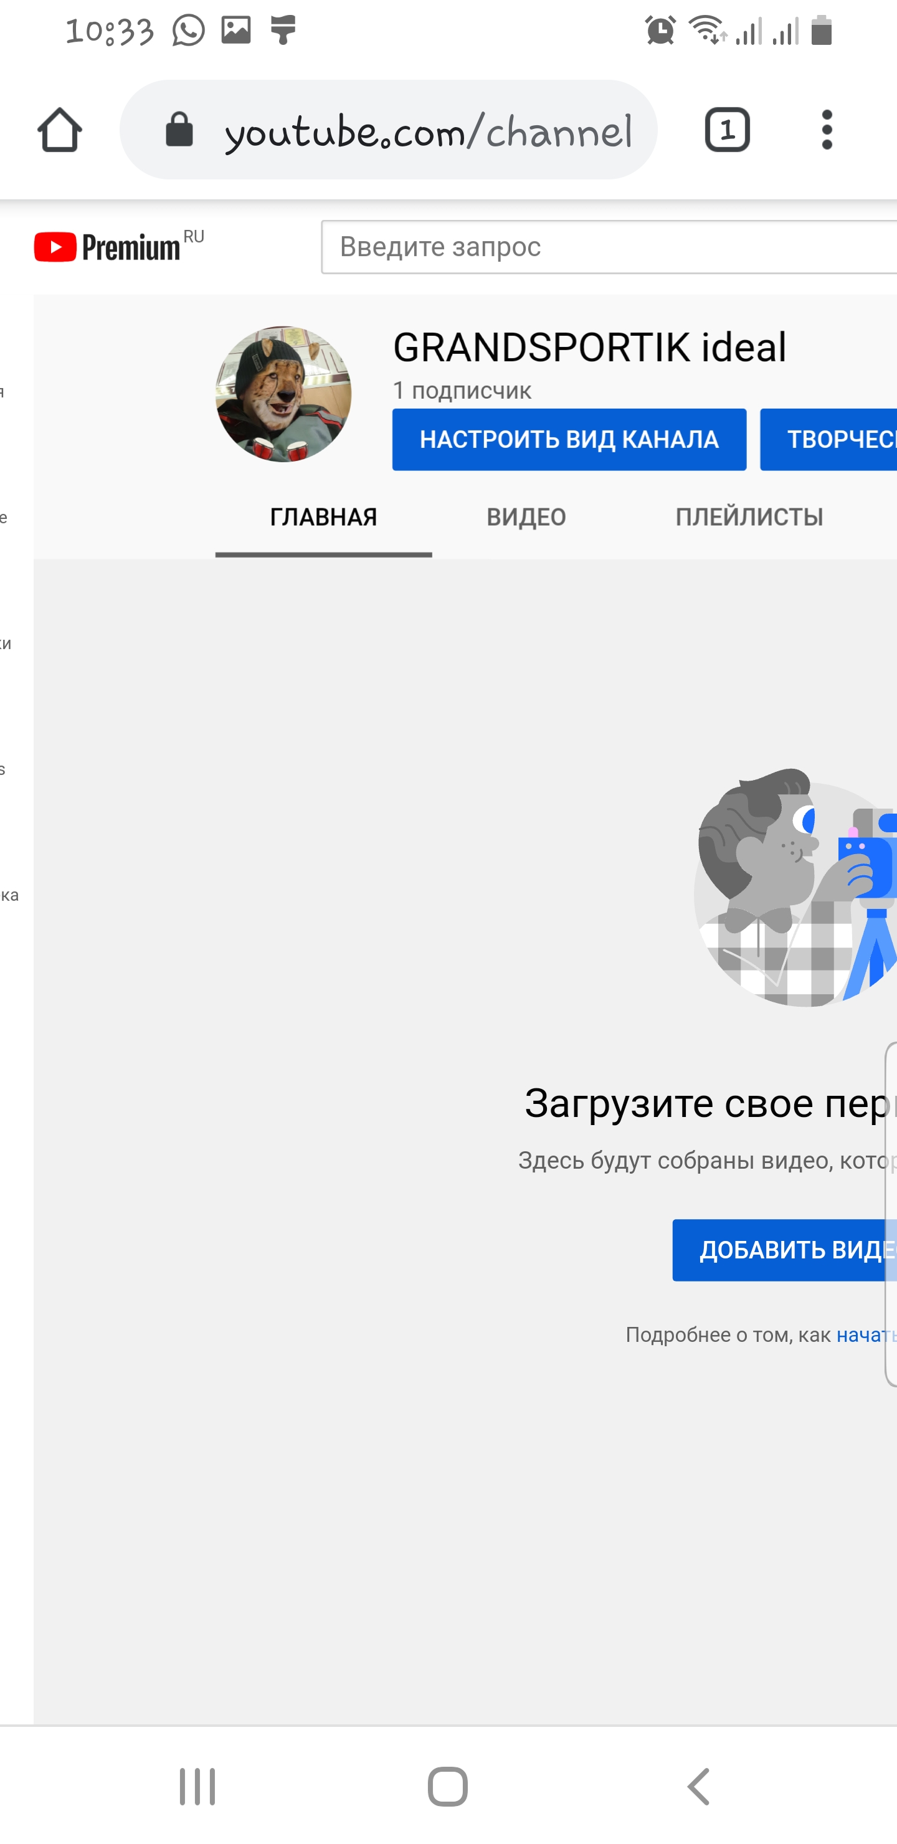The width and height of the screenshot is (897, 1844).
Task: Tap the Android home navigation button
Action: point(448,1787)
